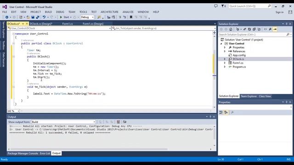The width and height of the screenshot is (294, 165).
Task: Click the Toggle Bookmark icon
Action: [131, 17]
